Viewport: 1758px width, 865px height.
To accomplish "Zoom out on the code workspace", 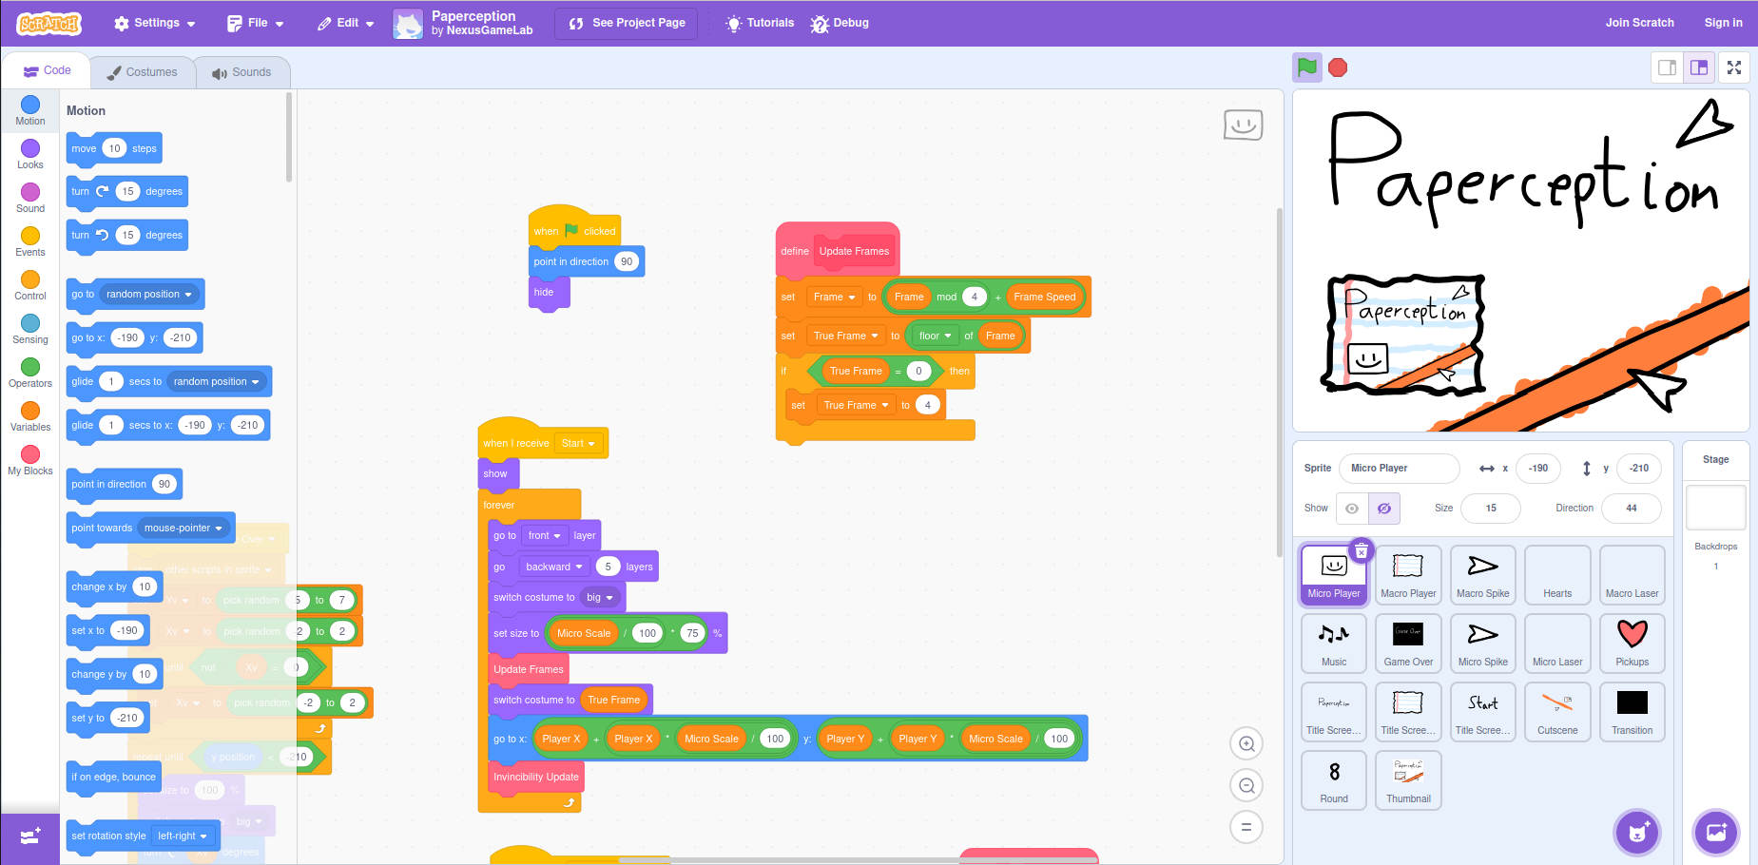I will pos(1246,785).
